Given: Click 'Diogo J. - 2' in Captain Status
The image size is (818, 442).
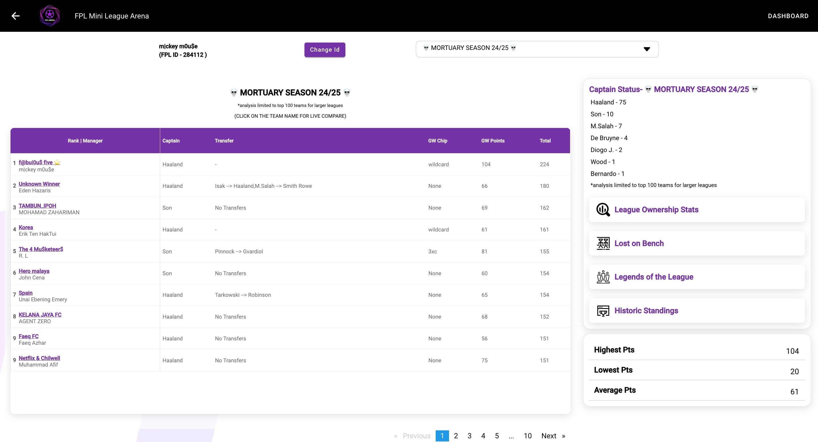Looking at the screenshot, I should [x=606, y=150].
